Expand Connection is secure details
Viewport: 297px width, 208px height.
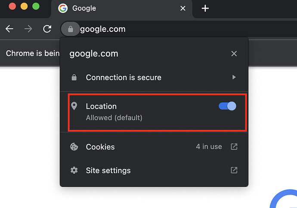pyautogui.click(x=234, y=78)
